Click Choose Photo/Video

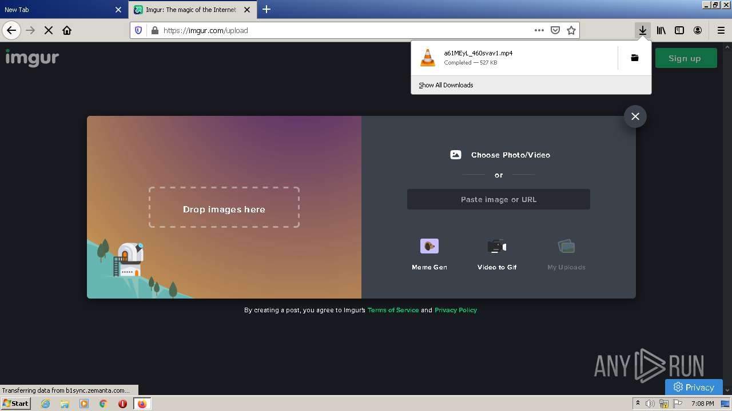coord(500,155)
